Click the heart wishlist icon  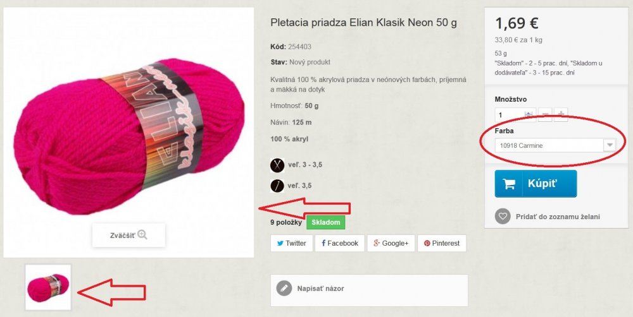tap(503, 217)
